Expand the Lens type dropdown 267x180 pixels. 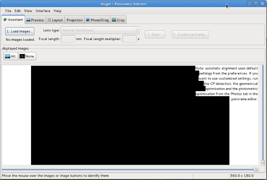click(100, 30)
